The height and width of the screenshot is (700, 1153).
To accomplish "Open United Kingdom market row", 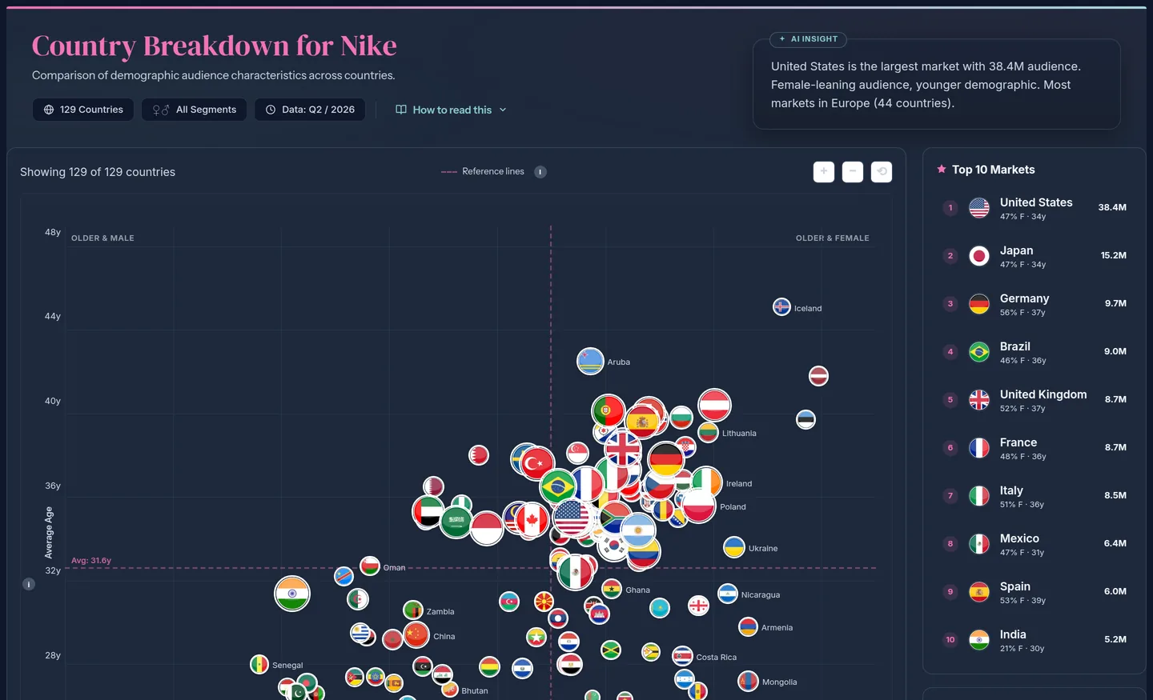I will [x=1034, y=400].
